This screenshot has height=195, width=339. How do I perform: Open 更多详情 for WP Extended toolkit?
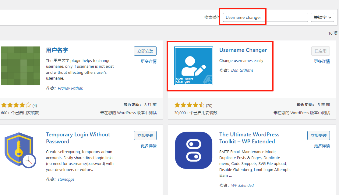(x=322, y=146)
